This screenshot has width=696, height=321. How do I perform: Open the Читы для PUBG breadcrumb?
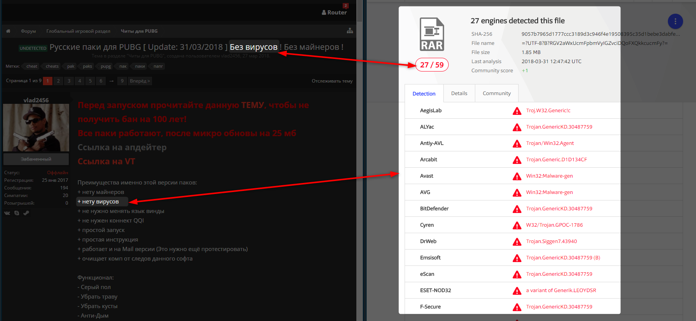139,31
